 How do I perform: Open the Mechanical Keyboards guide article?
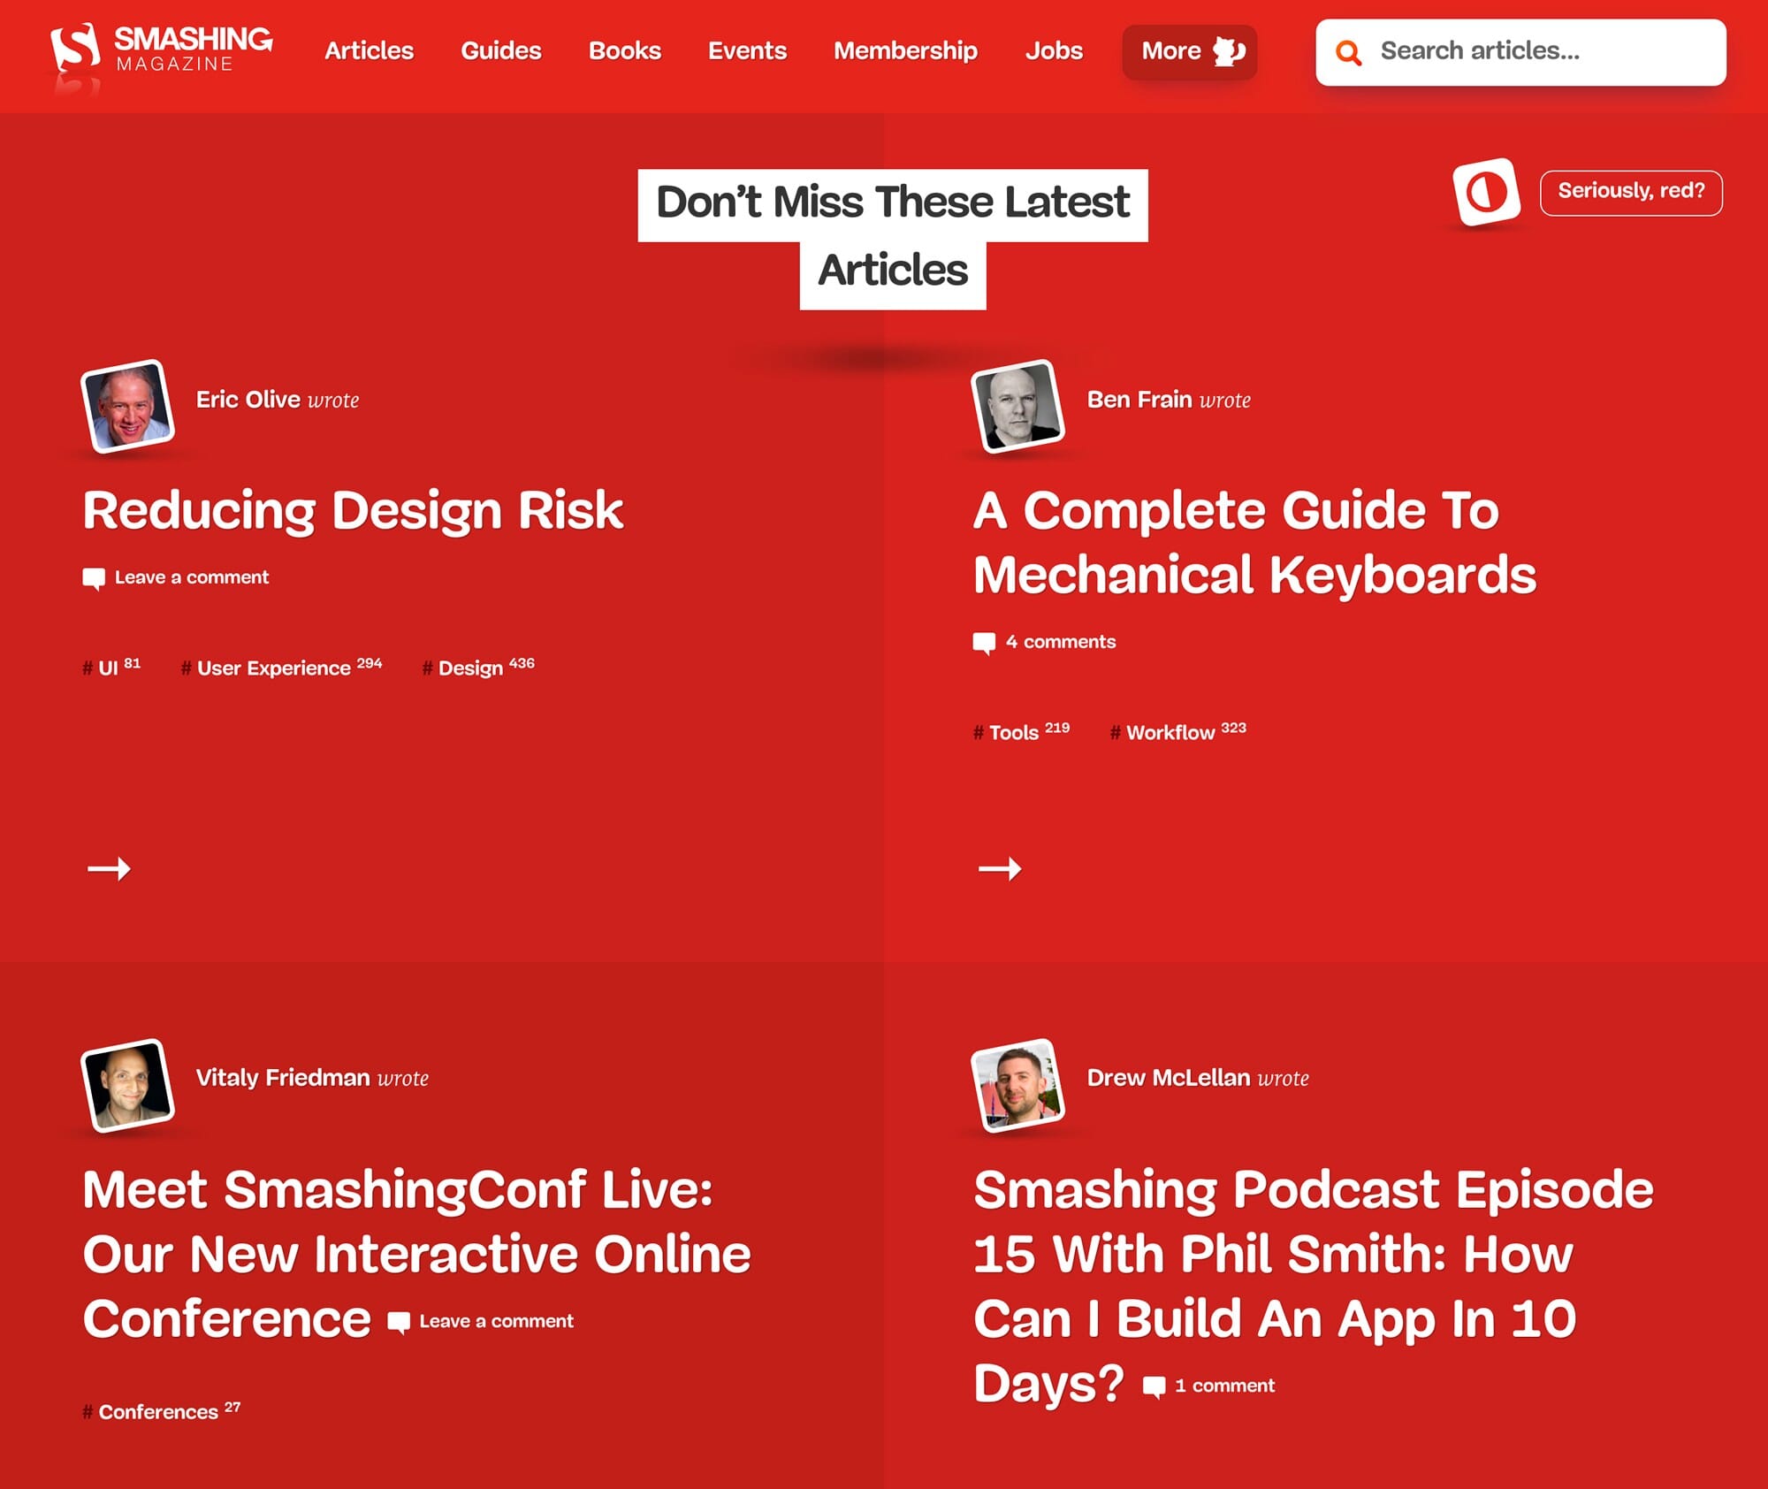[1255, 543]
